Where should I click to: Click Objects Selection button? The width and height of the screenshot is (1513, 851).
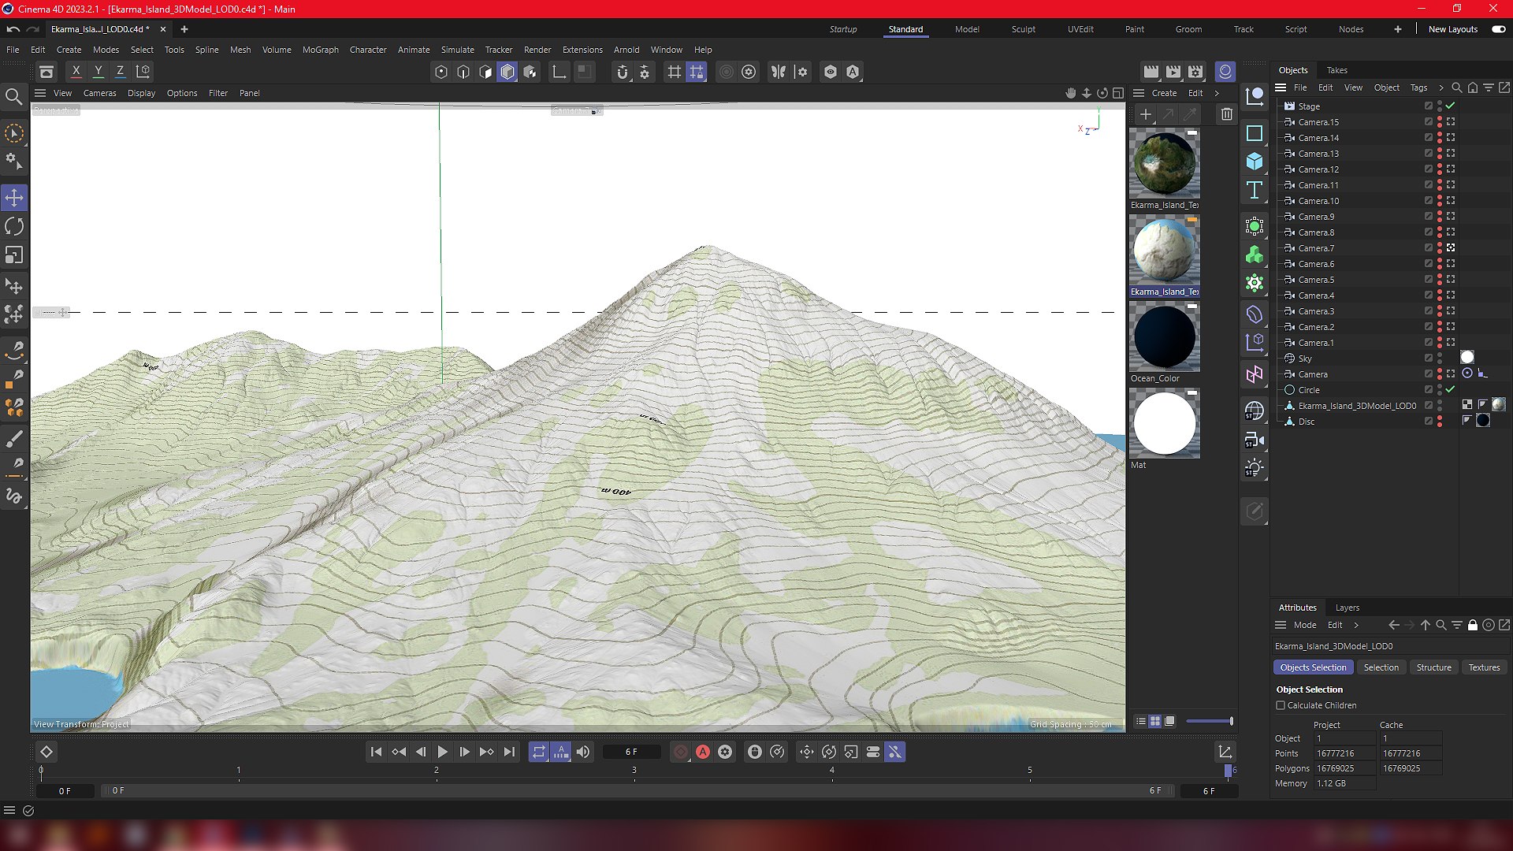(x=1313, y=667)
